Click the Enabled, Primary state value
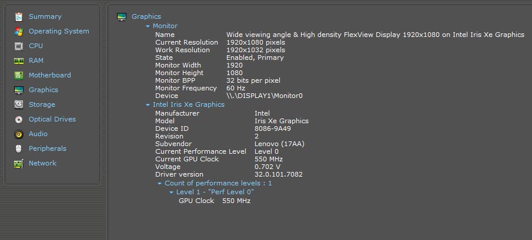Image resolution: width=532 pixels, height=240 pixels. 255,58
